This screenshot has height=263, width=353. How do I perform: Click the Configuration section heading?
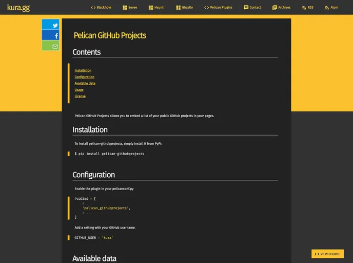click(x=94, y=175)
